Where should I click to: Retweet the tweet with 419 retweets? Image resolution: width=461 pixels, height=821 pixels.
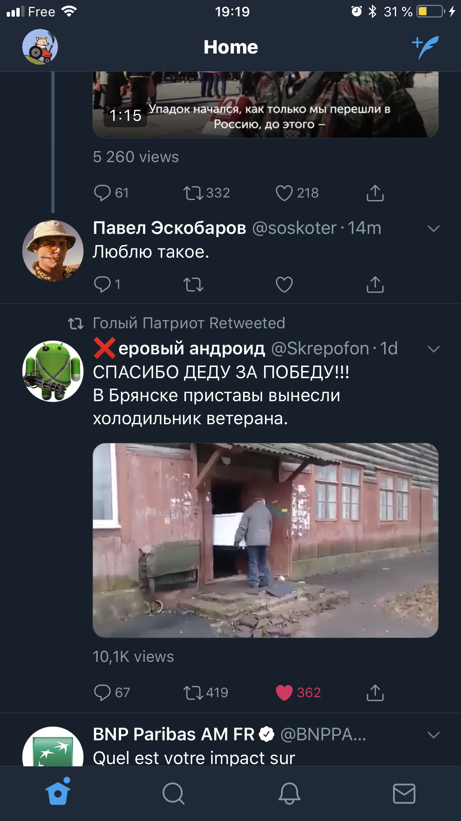tap(206, 693)
